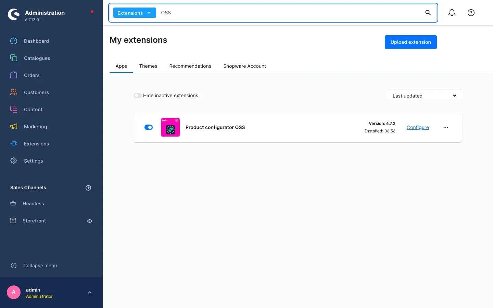Click the Hide inactive extensions label

tap(170, 95)
